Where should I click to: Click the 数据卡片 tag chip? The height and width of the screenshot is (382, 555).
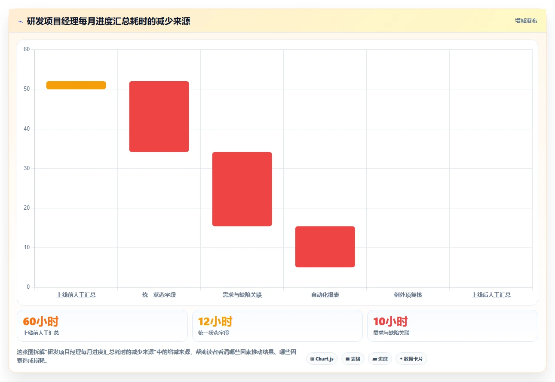click(x=411, y=359)
